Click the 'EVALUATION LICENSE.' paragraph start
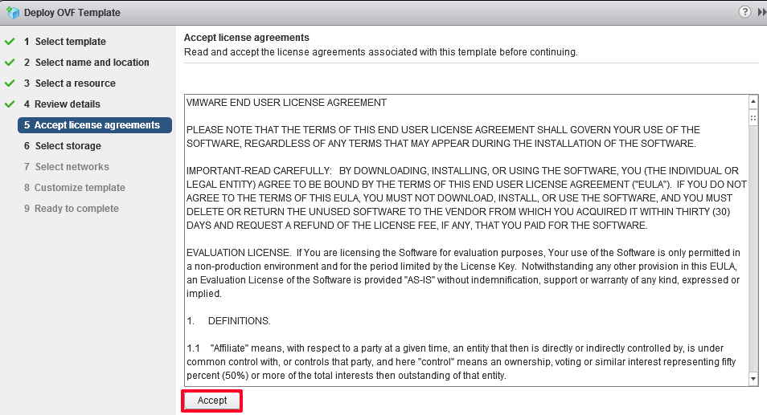 [x=239, y=253]
